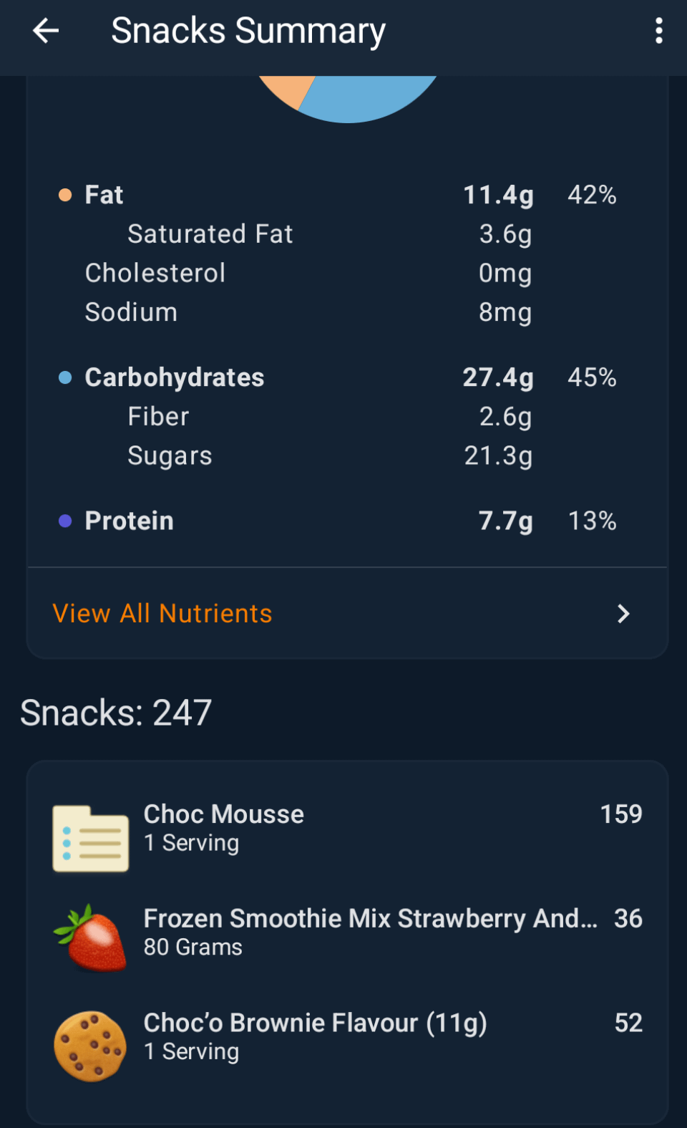Tap the cookie icon for Choc'o Brownie
This screenshot has width=687, height=1128.
[90, 1046]
